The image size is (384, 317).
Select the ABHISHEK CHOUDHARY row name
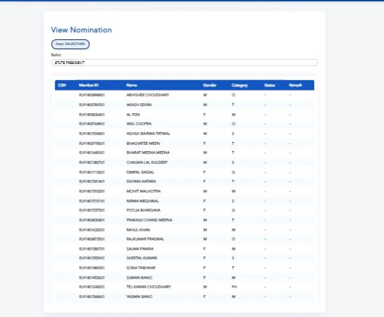pos(147,95)
